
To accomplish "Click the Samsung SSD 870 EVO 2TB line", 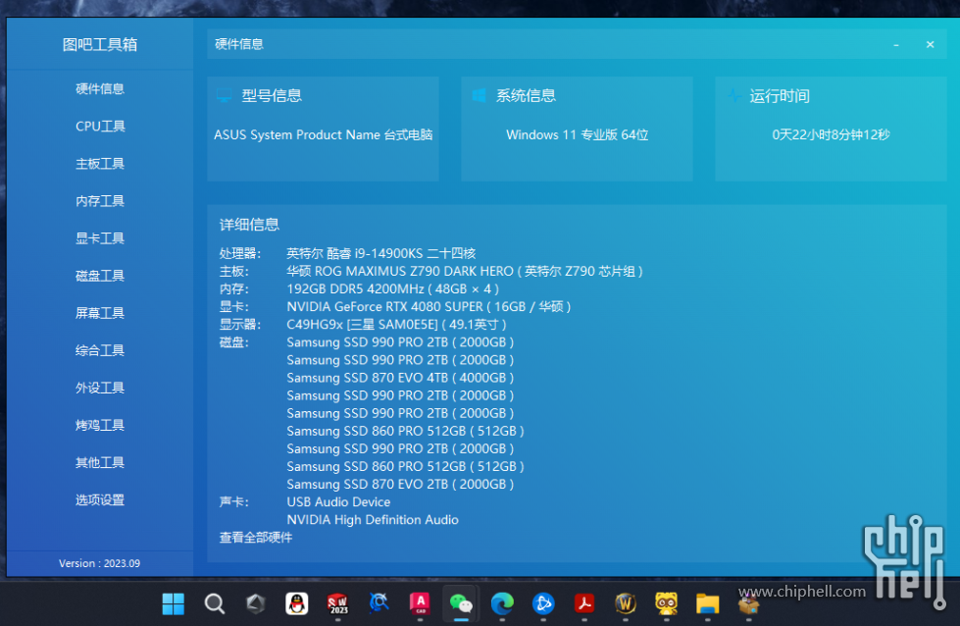I will (x=400, y=485).
